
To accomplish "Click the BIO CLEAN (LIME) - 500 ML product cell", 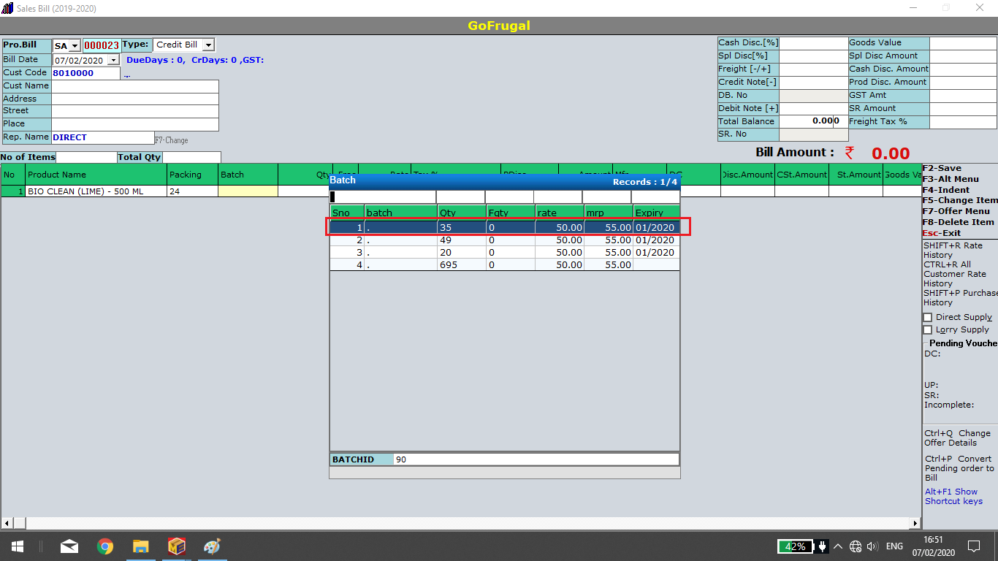I will [x=96, y=191].
